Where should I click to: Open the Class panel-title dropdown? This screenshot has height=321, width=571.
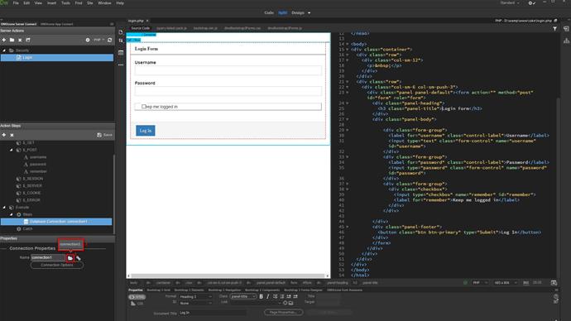click(x=243, y=297)
